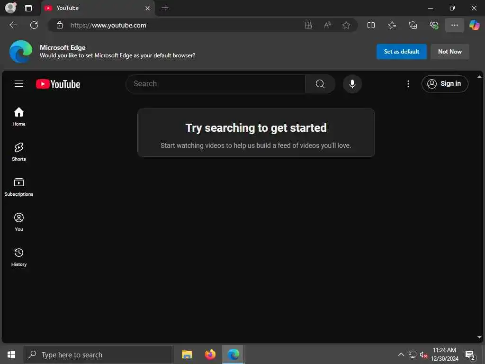Open Browser essentials heart icon
Image resolution: width=485 pixels, height=364 pixels.
point(434,25)
